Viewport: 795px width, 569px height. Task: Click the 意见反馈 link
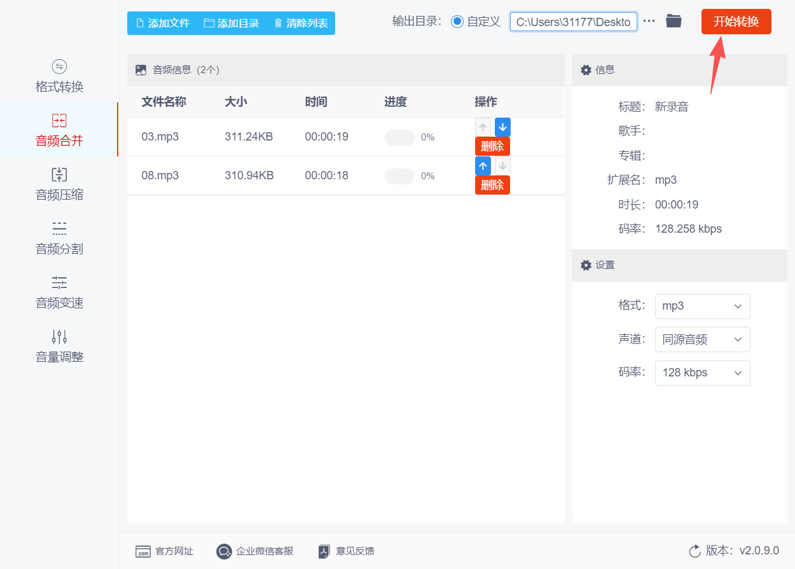point(347,551)
